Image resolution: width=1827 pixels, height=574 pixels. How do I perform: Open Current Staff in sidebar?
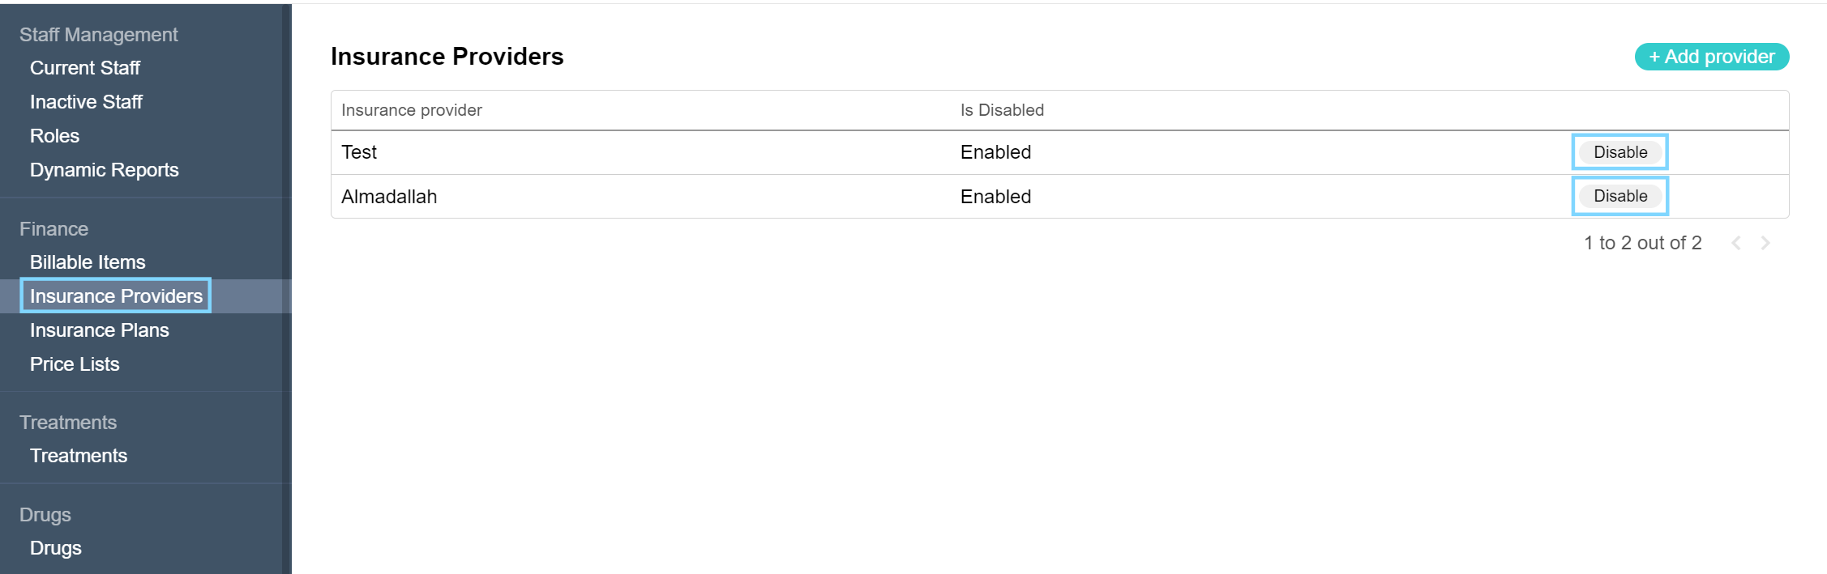85,68
